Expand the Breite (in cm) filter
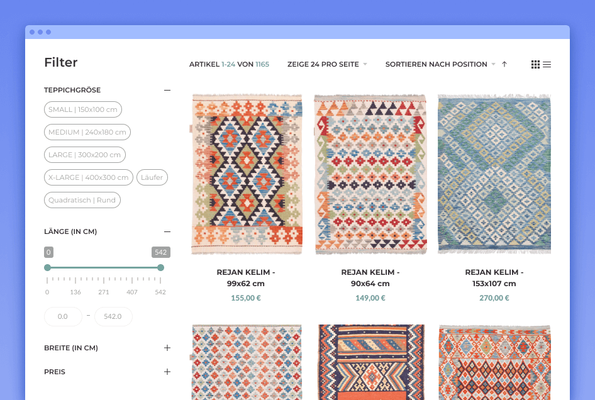The height and width of the screenshot is (400, 595). [x=167, y=347]
